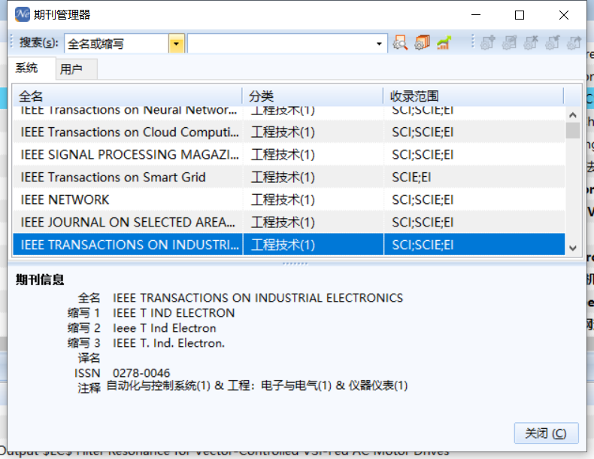The width and height of the screenshot is (594, 459).
Task: Select the 全名或缩写 search type box
Action: [x=117, y=44]
